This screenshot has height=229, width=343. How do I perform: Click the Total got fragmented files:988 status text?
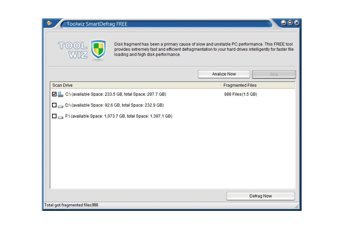click(x=71, y=205)
